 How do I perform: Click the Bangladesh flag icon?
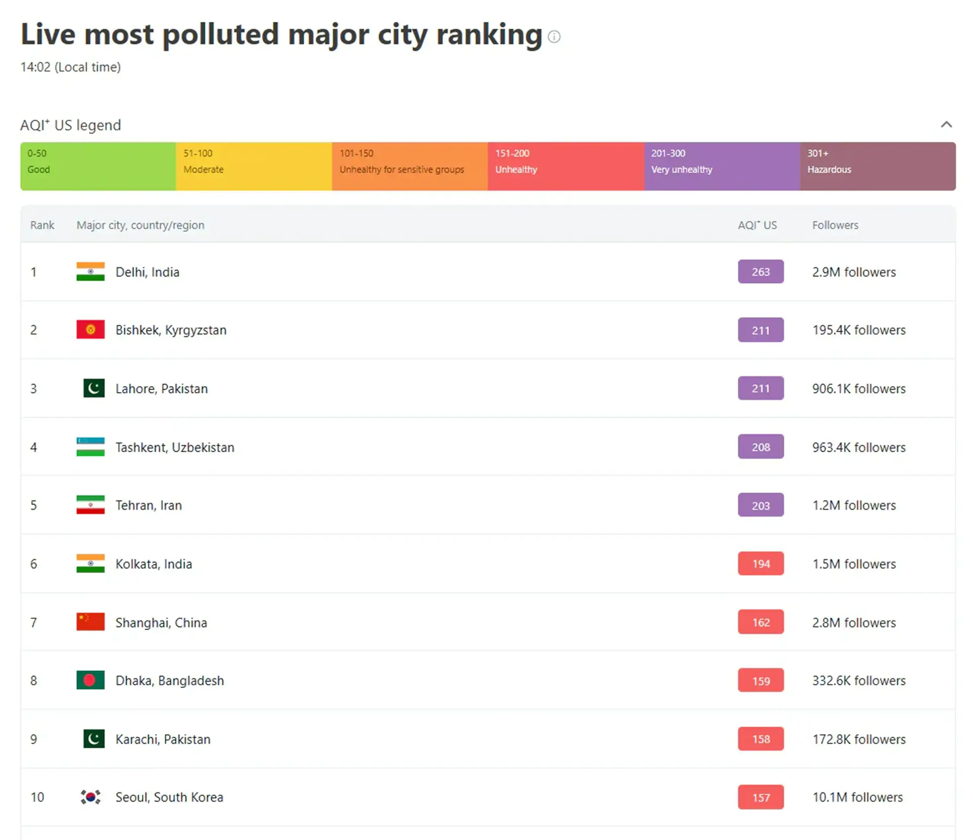click(90, 680)
